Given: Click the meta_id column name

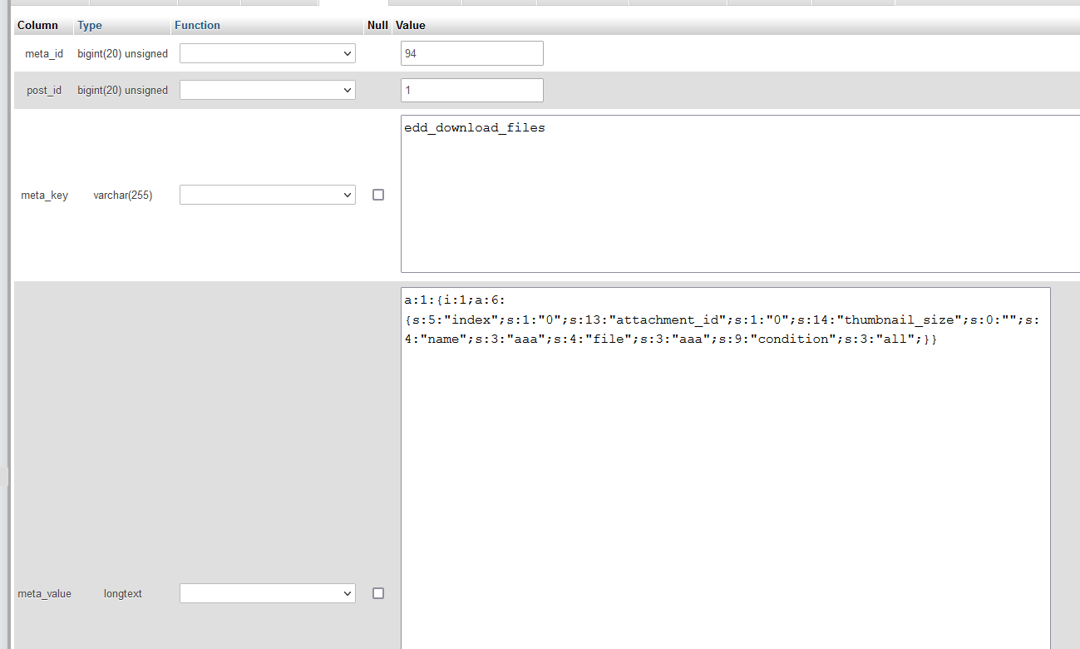Looking at the screenshot, I should [x=44, y=53].
